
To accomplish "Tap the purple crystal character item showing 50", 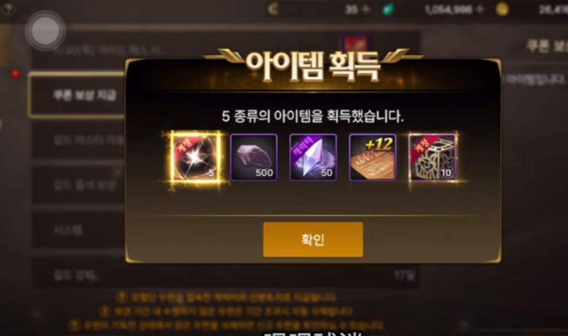I will [313, 157].
